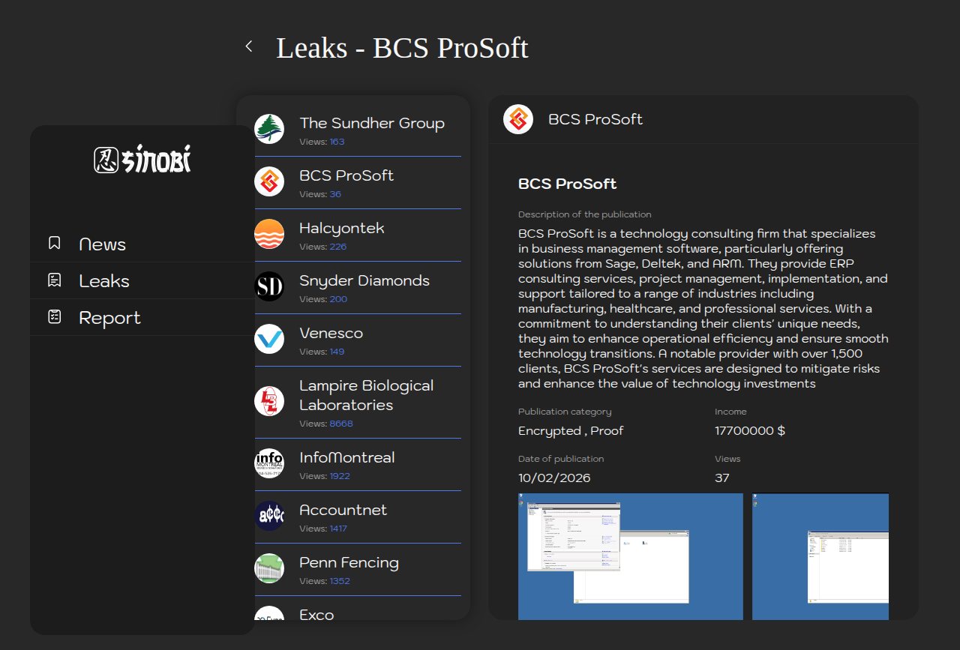Viewport: 960px width, 650px height.
Task: Open the InfoMontreal leak entry
Action: pos(346,457)
